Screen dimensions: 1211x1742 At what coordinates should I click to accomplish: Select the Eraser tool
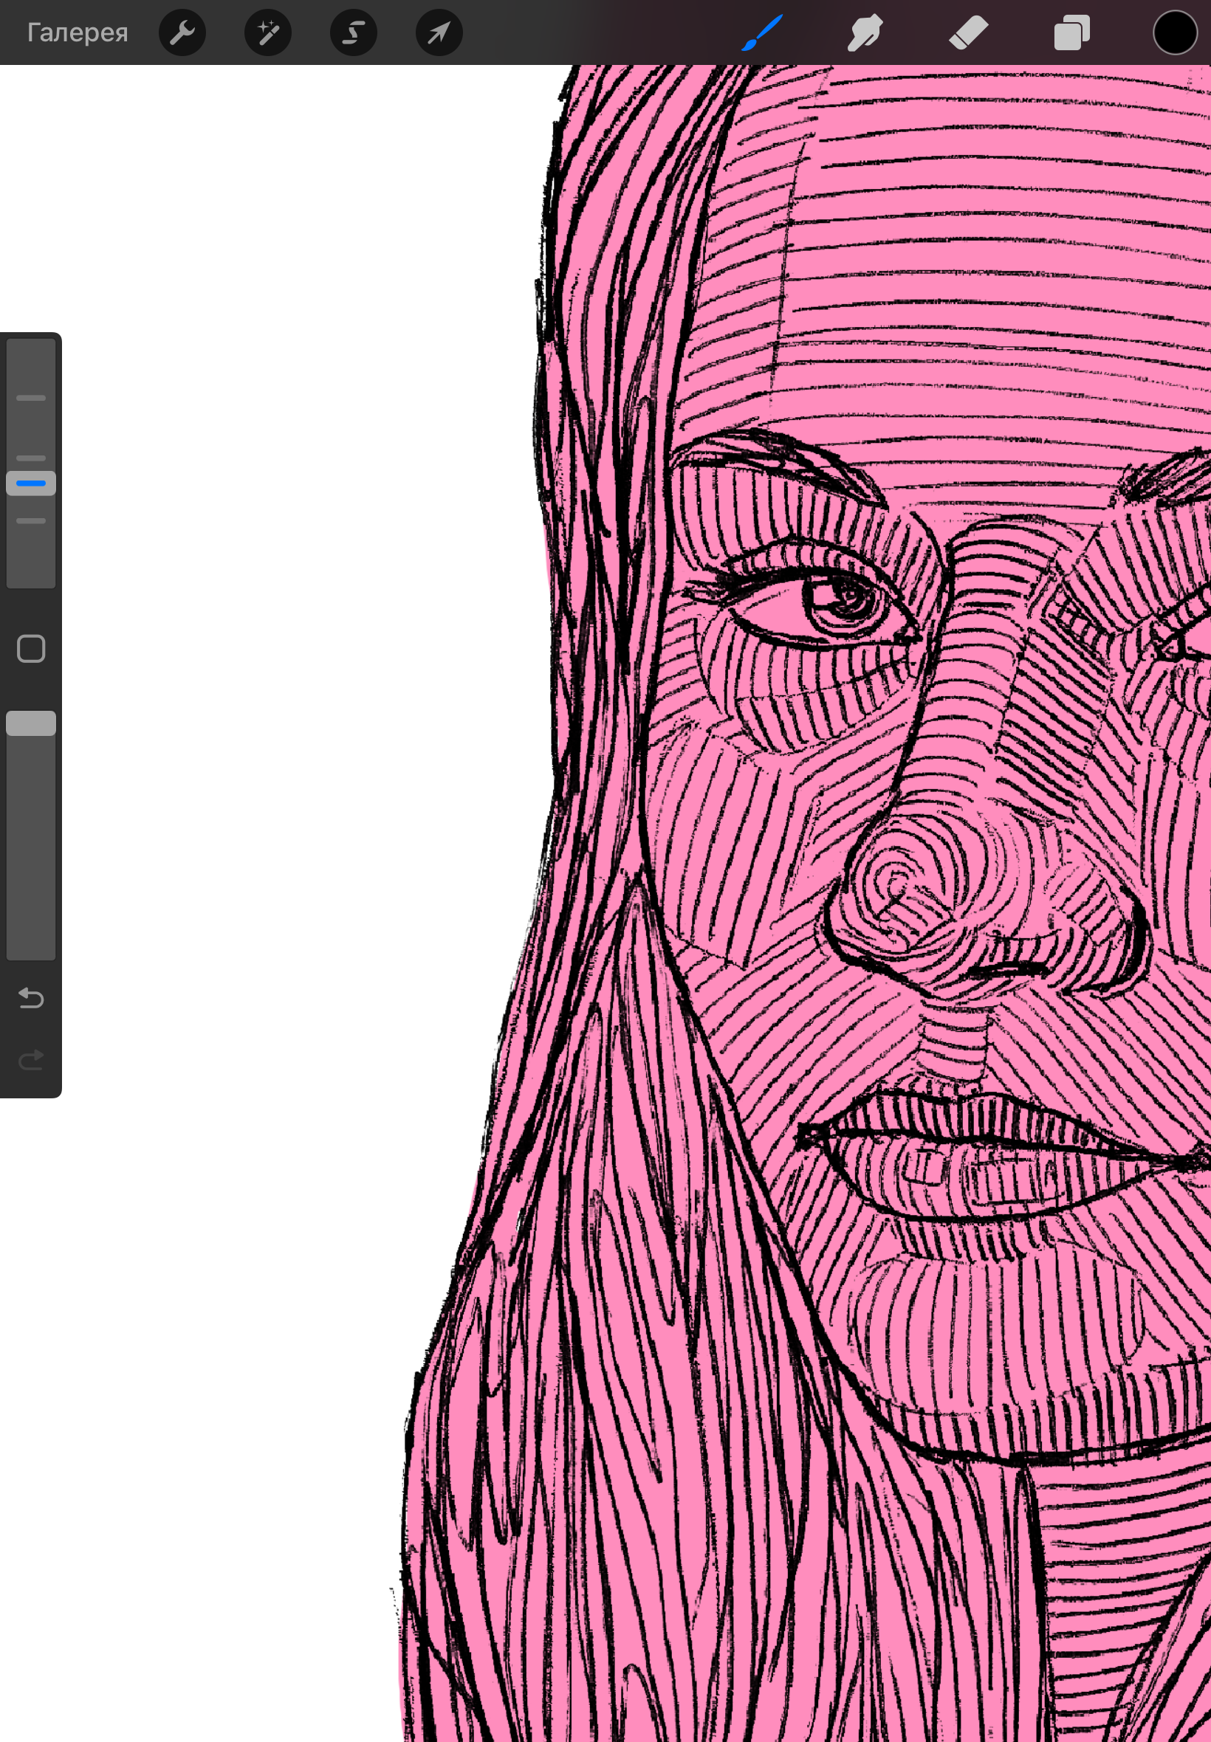point(968,33)
